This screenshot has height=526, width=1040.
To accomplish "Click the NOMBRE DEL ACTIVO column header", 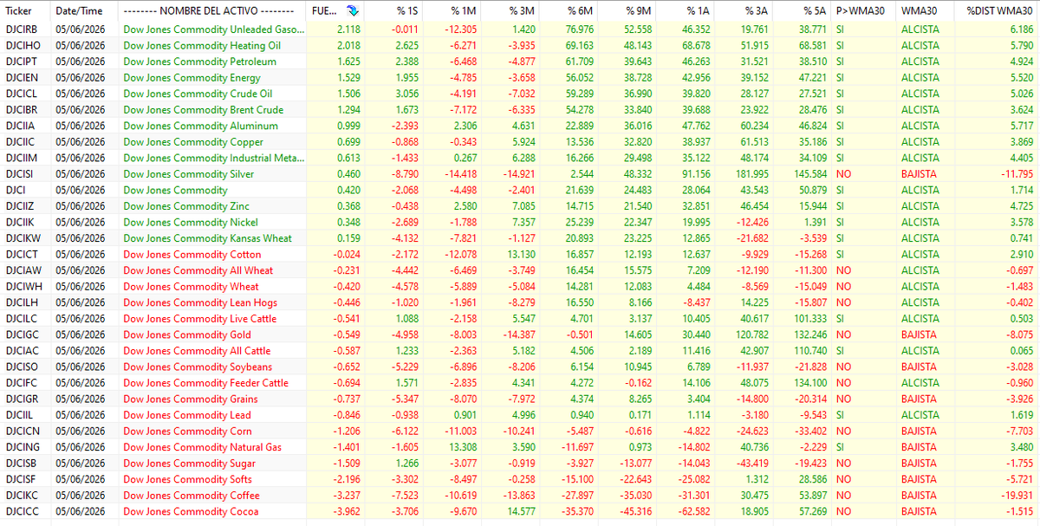I will pos(210,11).
